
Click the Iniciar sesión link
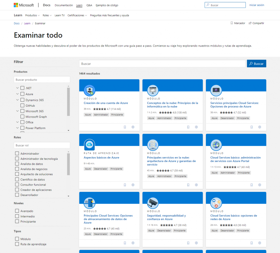click(x=256, y=5)
